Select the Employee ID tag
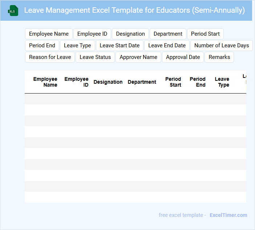 [x=92, y=34]
